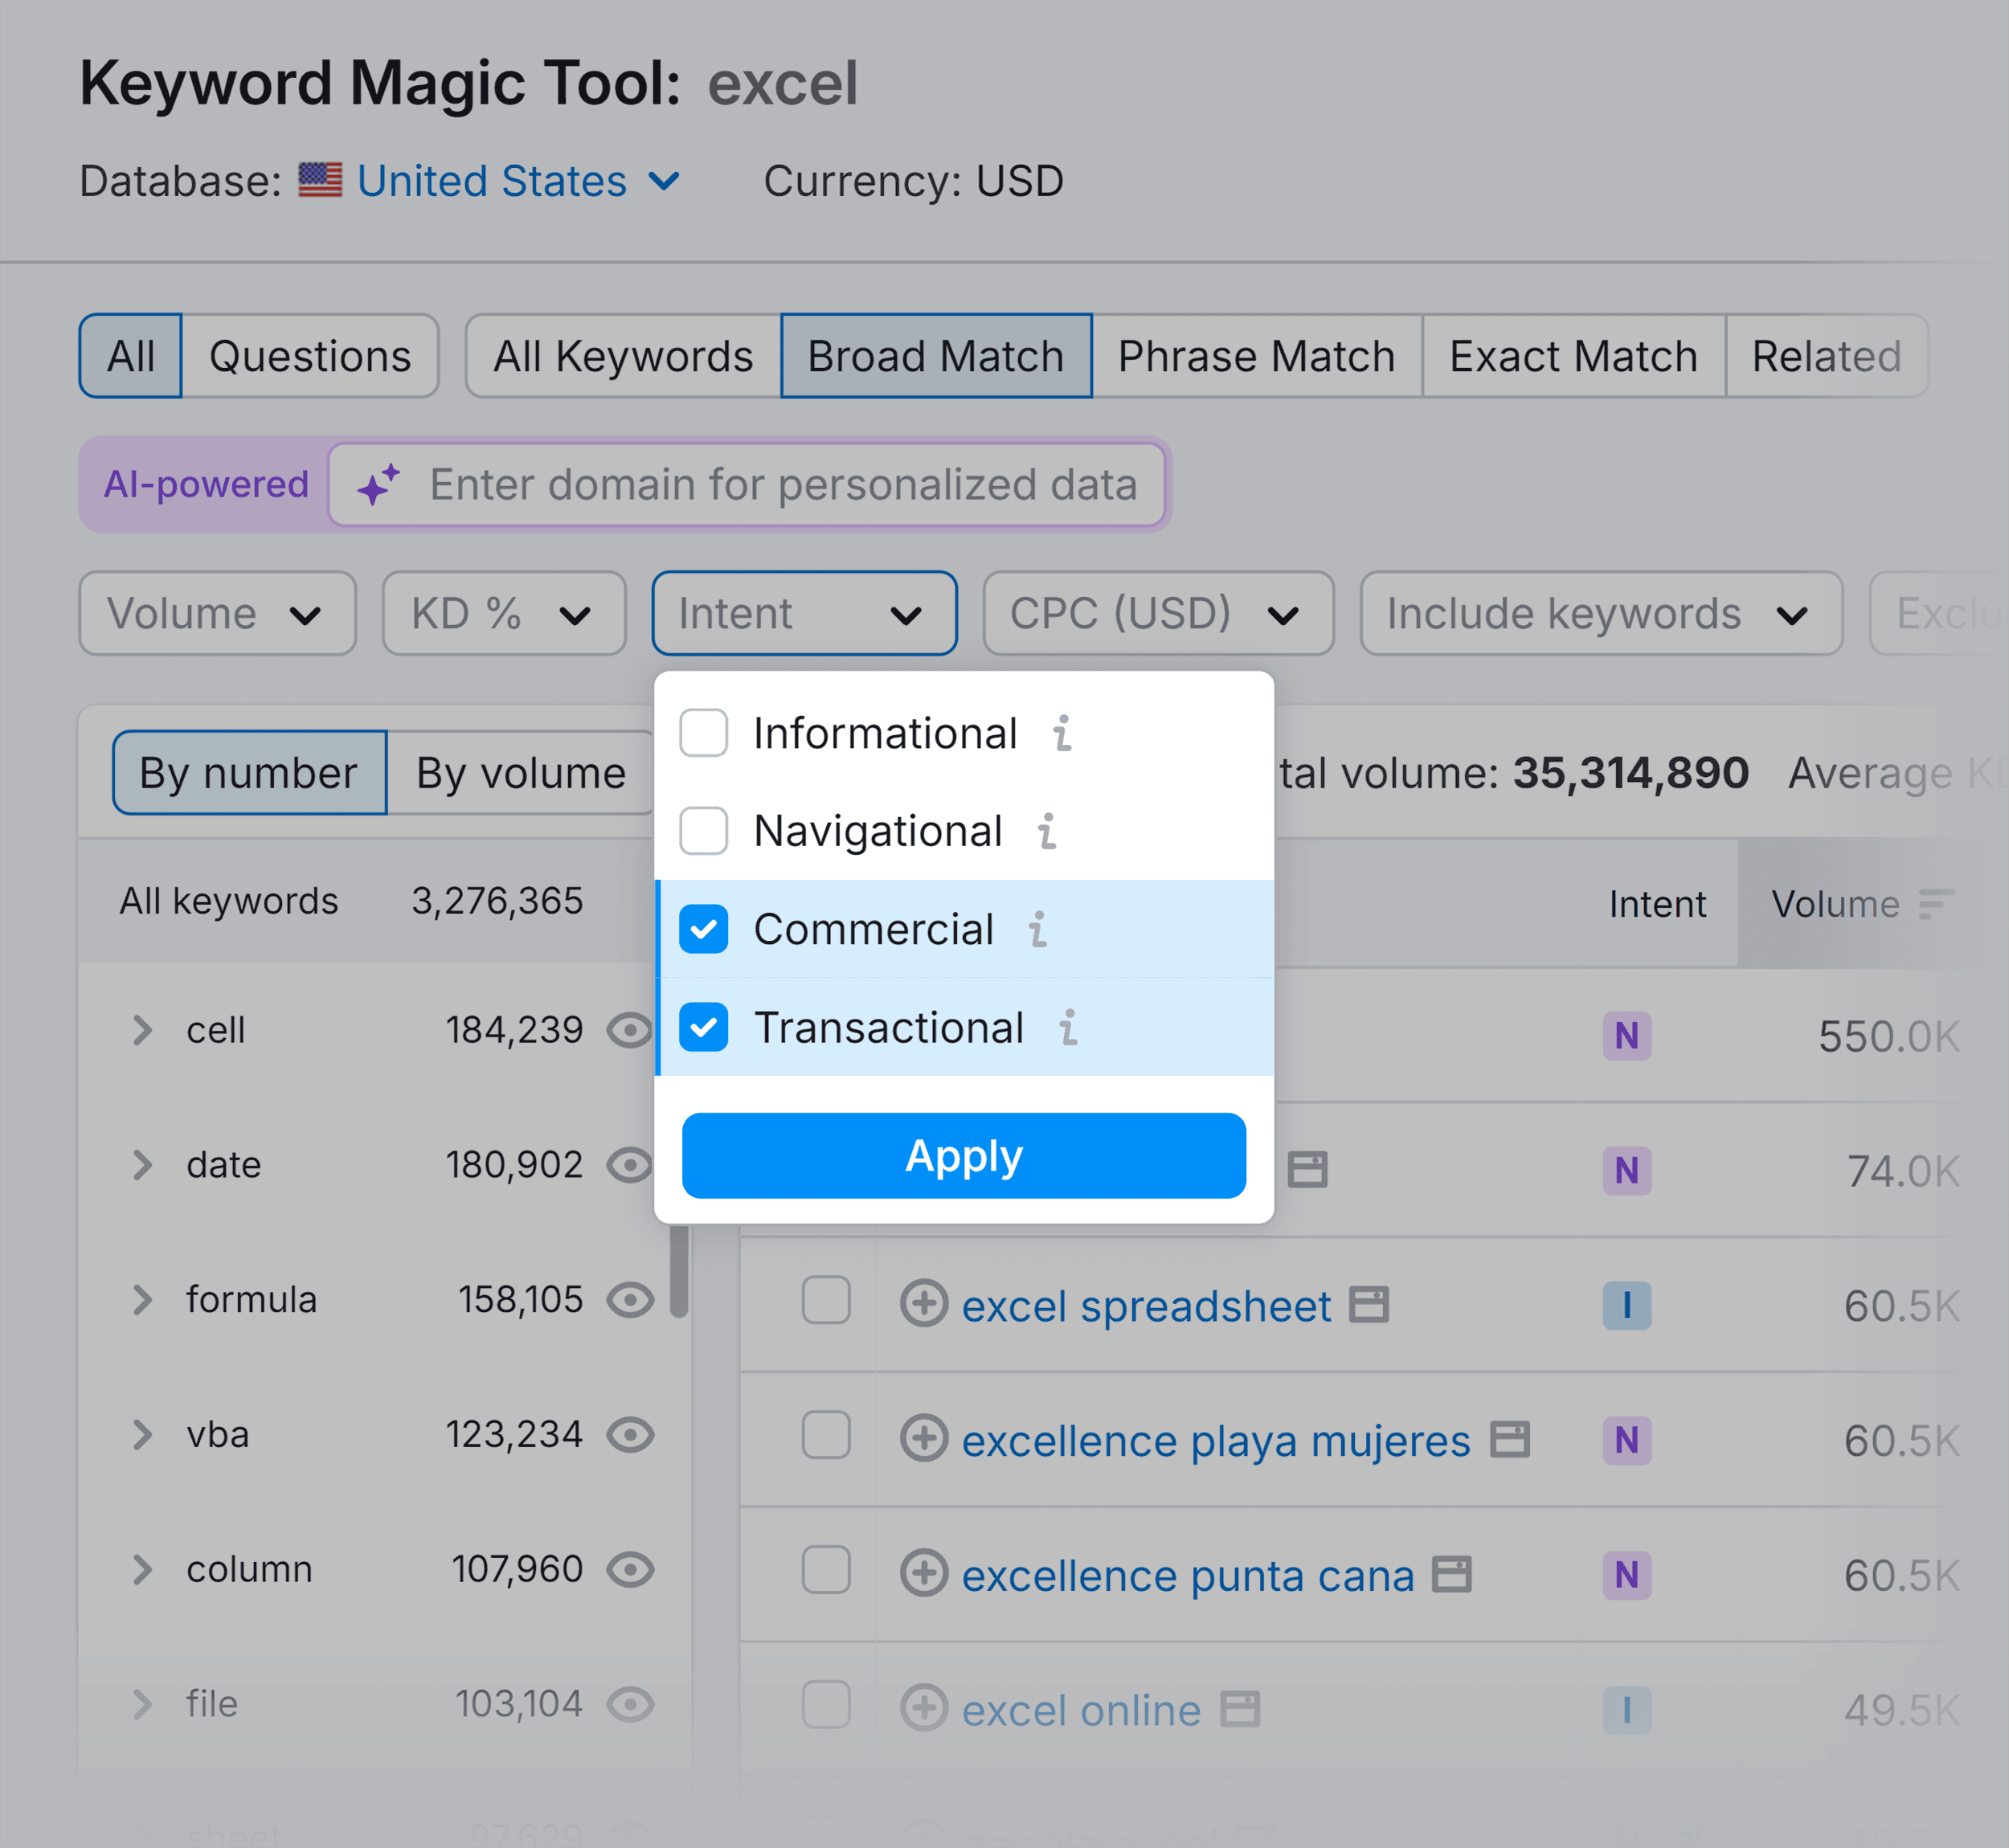
Task: Click the I intent badge for excel spreadsheet
Action: pyautogui.click(x=1626, y=1305)
